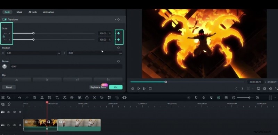Open the preview volume control

pyautogui.click(x=271, y=88)
